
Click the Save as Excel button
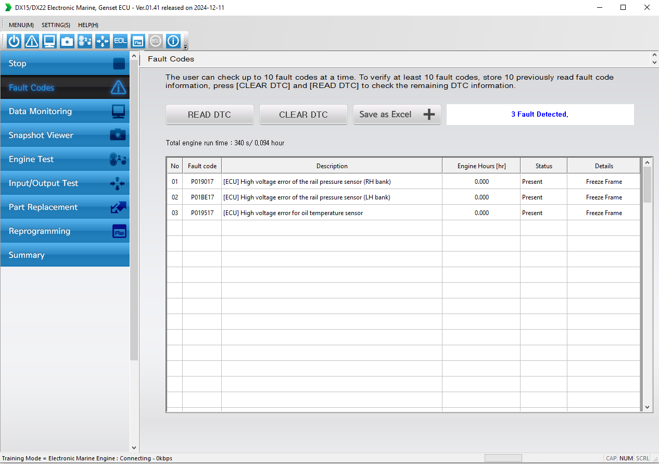tap(397, 115)
